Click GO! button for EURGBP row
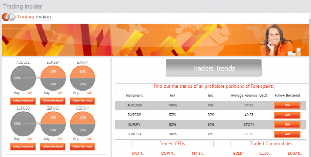 pos(287,115)
